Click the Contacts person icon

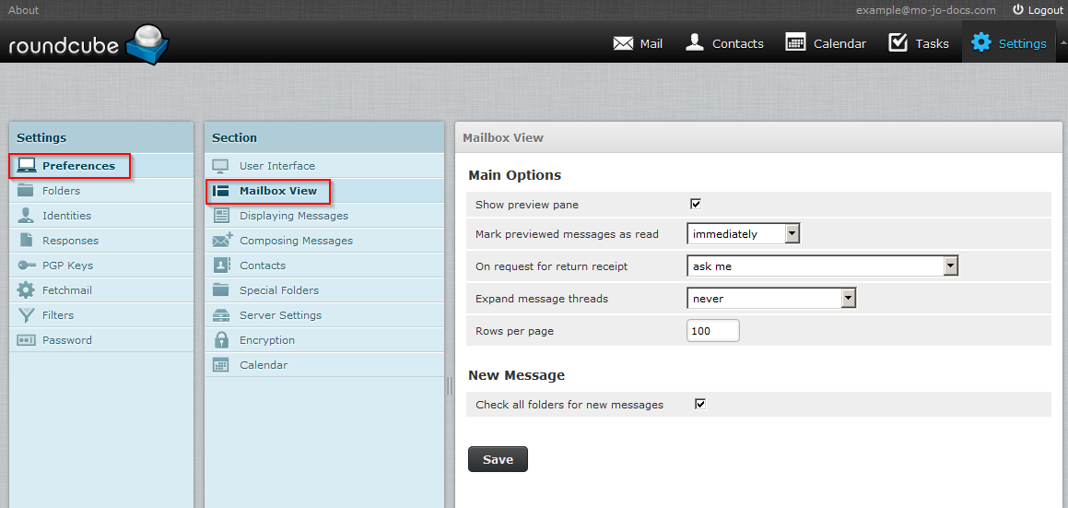[695, 42]
